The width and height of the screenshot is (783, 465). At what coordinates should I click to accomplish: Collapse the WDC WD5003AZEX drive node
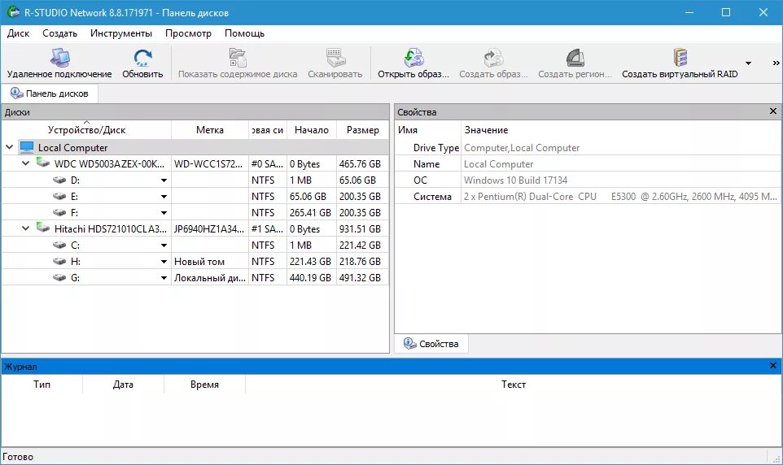(x=25, y=163)
